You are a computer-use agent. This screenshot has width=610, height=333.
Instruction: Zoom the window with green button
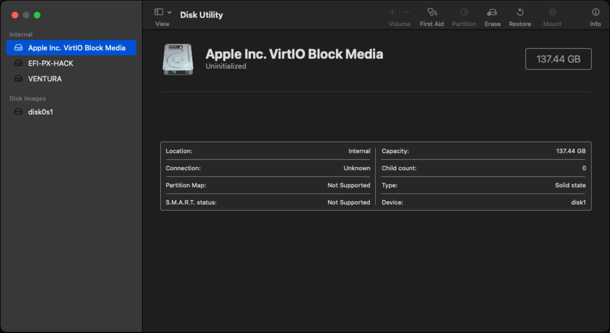click(x=37, y=15)
